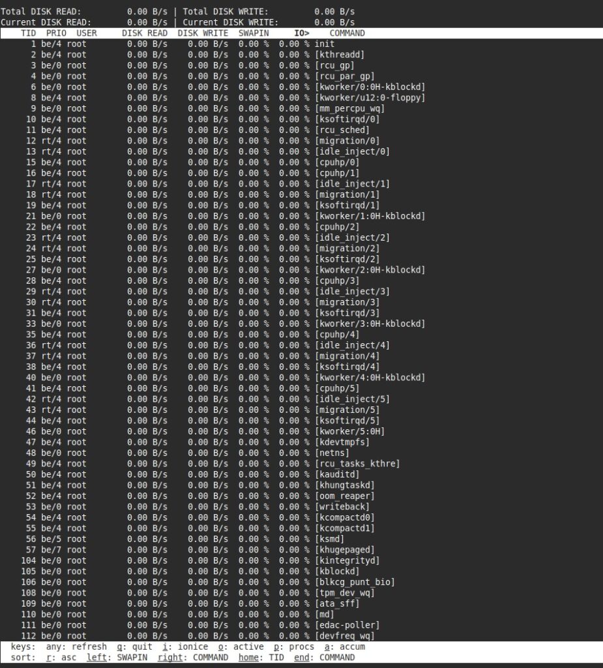603x668 pixels.
Task: Click the SWAPIN column header
Action: 254,33
